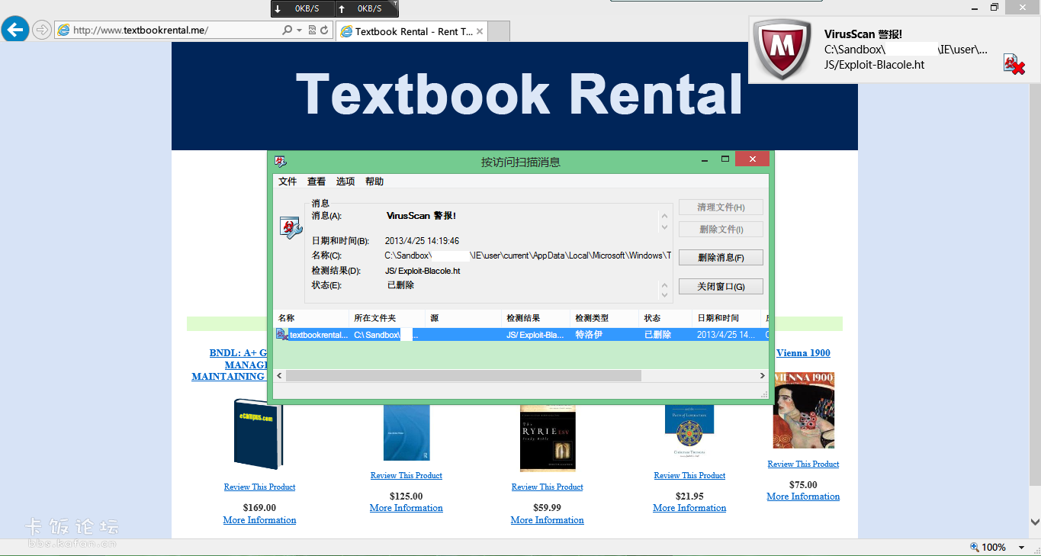Viewport: 1041px width, 556px height.
Task: Click Review This Product above $75.00
Action: point(803,464)
